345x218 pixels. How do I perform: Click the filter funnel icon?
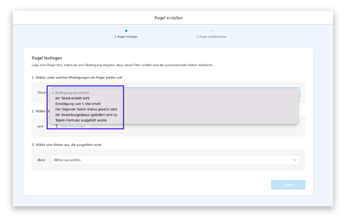pos(57,126)
